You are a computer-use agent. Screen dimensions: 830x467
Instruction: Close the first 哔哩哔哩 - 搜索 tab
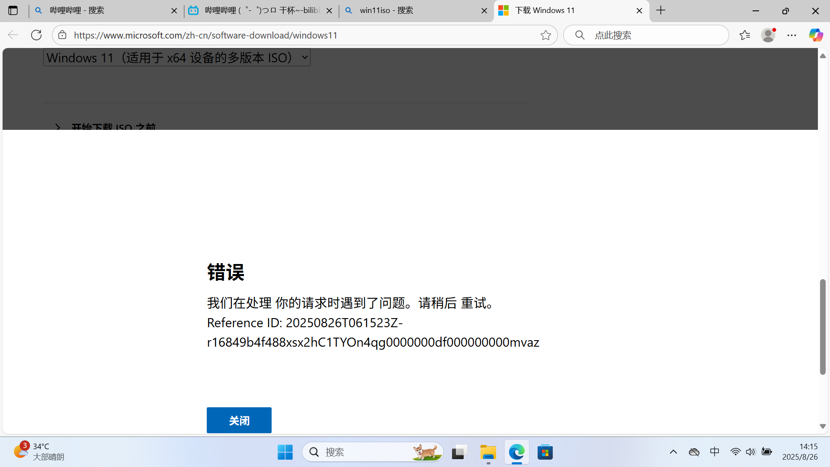pyautogui.click(x=174, y=11)
